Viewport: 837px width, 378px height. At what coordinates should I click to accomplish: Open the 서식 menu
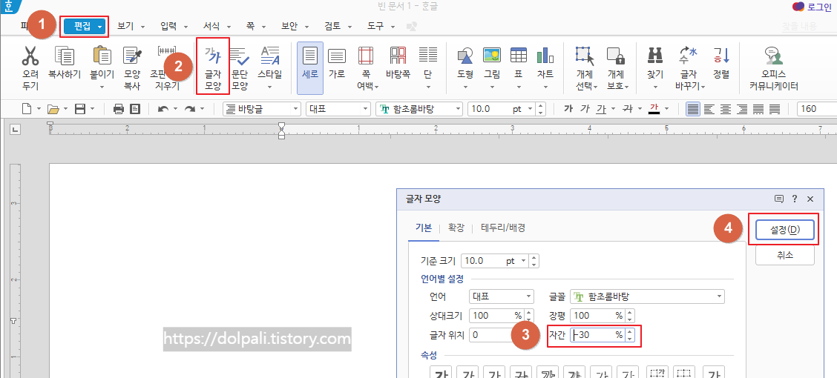(x=217, y=26)
